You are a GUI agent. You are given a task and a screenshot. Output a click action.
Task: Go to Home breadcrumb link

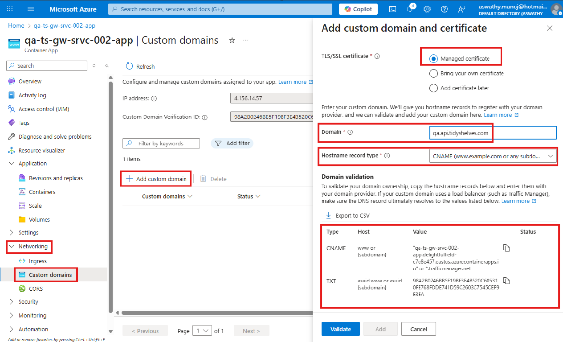click(16, 26)
